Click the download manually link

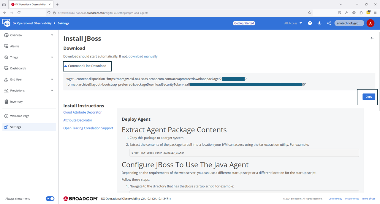coord(143,56)
